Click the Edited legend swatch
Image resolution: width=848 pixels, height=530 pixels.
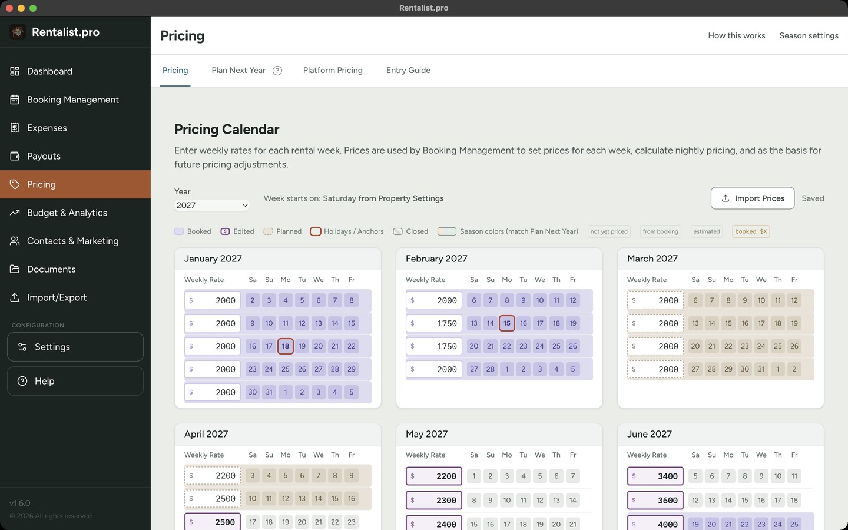coord(225,231)
